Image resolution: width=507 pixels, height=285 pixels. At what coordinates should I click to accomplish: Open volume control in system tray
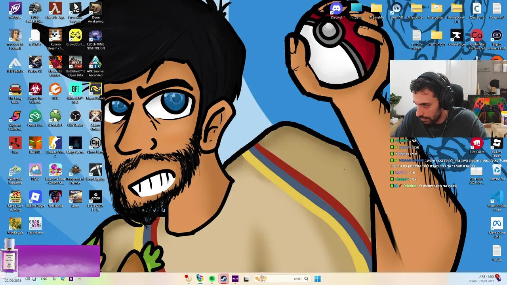27,279
